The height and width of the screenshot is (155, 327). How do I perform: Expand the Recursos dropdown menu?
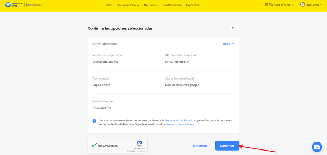(151, 5)
